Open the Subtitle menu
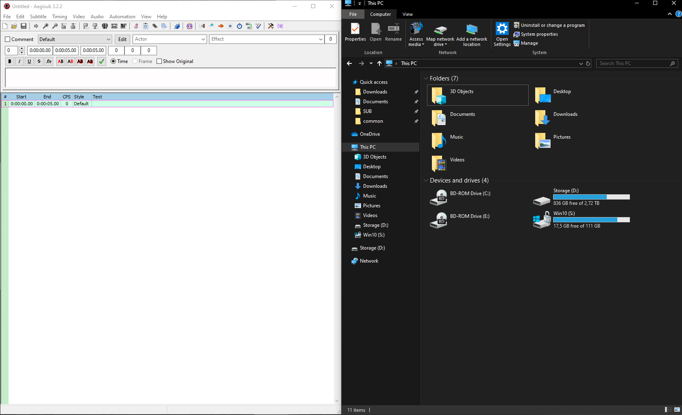 coord(38,17)
